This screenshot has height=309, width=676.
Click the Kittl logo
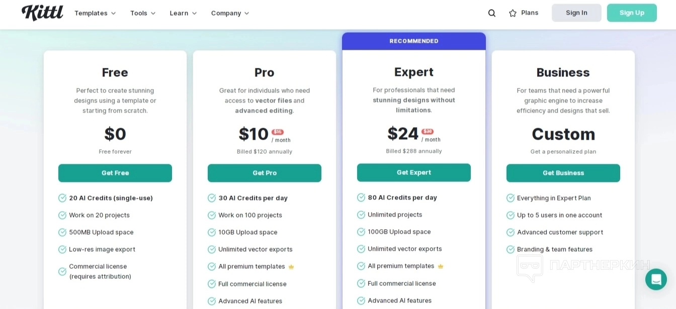(x=42, y=13)
